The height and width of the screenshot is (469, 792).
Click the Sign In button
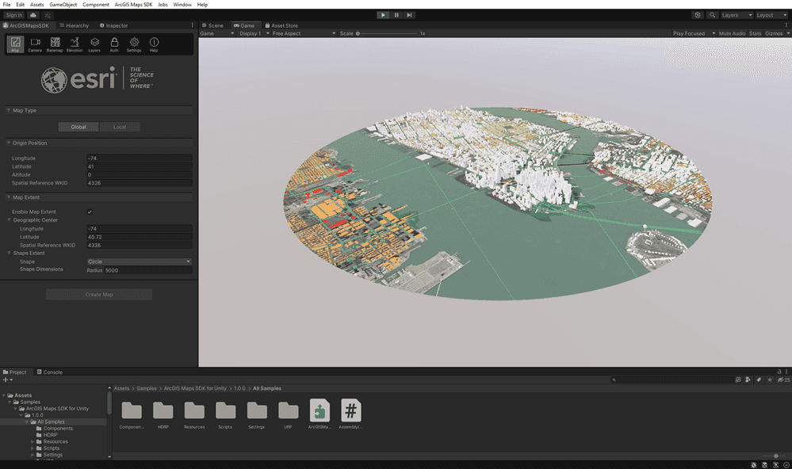[13, 14]
